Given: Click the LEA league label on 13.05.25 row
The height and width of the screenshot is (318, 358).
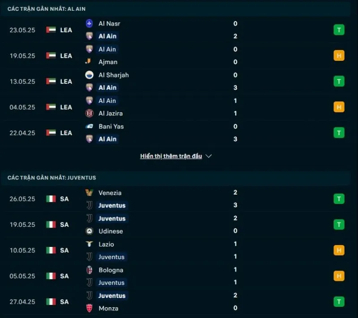Looking at the screenshot, I should pyautogui.click(x=66, y=81).
